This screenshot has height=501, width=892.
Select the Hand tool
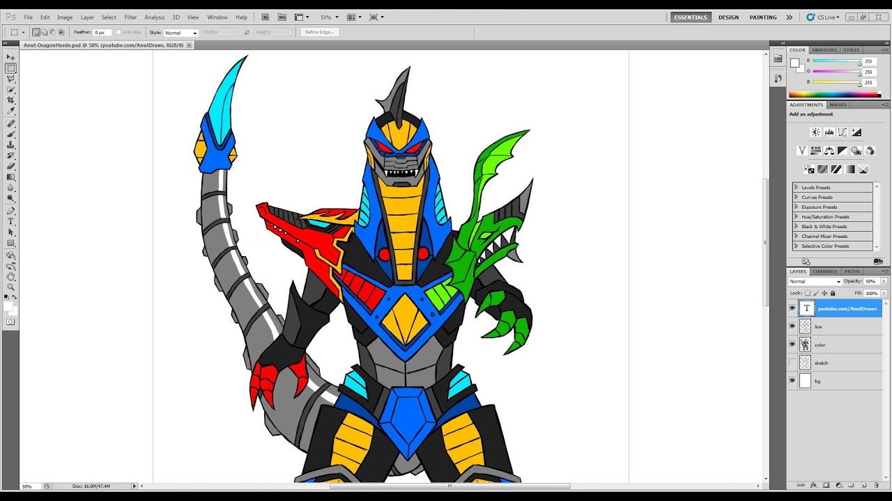coord(10,277)
